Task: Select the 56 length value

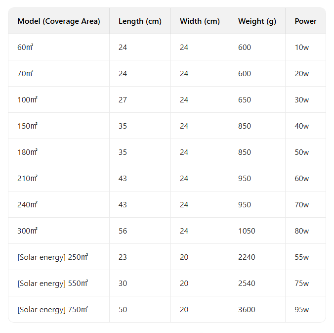Action: (x=123, y=231)
